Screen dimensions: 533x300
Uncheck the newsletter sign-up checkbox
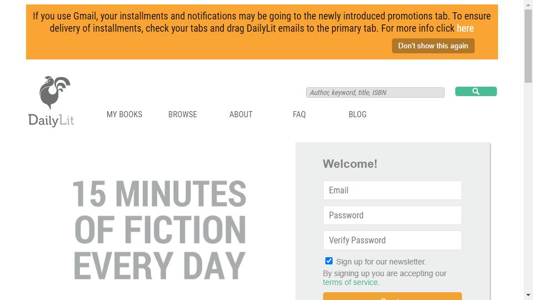coord(329,261)
